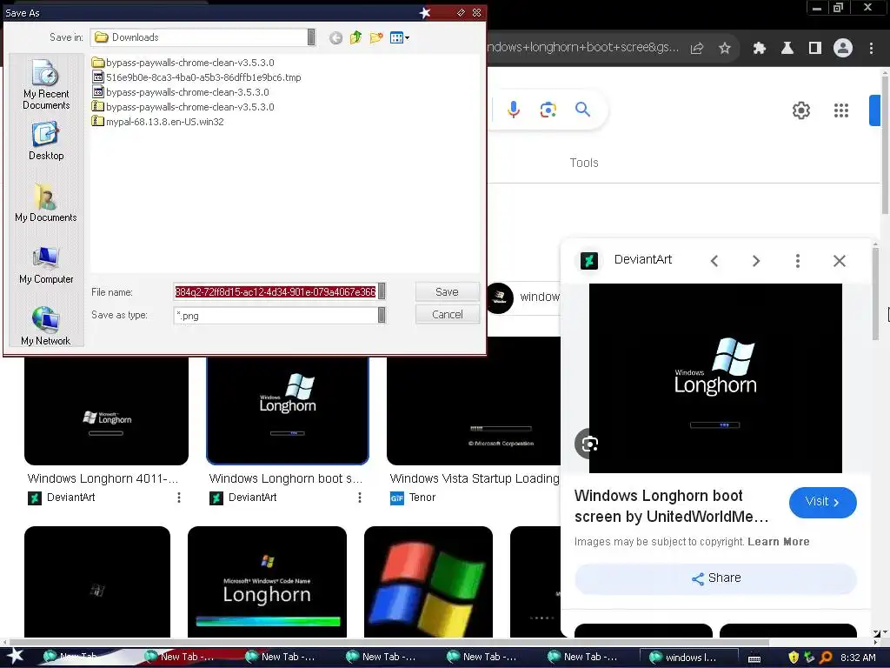
Task: Open Microsoft Windows Code Name Longhorn thumbnail
Action: pyautogui.click(x=267, y=582)
